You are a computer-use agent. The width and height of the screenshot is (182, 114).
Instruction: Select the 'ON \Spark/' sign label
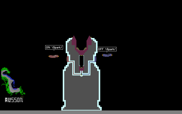54,47
